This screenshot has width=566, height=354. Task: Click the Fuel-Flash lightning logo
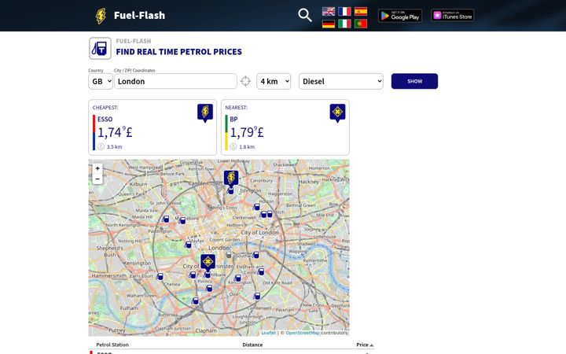click(101, 16)
